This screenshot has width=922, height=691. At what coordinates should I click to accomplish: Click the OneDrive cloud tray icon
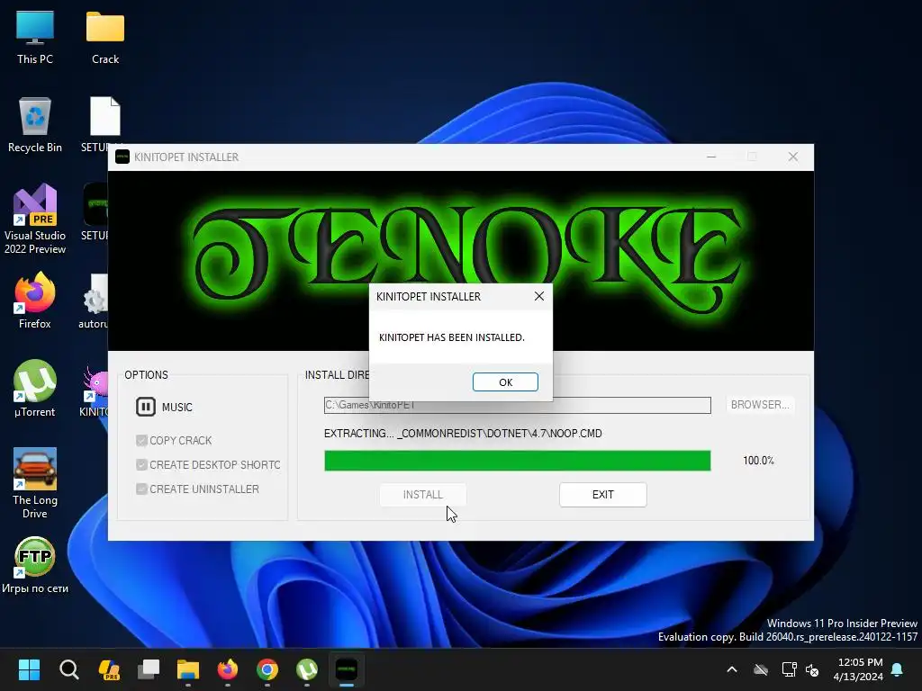click(x=761, y=669)
